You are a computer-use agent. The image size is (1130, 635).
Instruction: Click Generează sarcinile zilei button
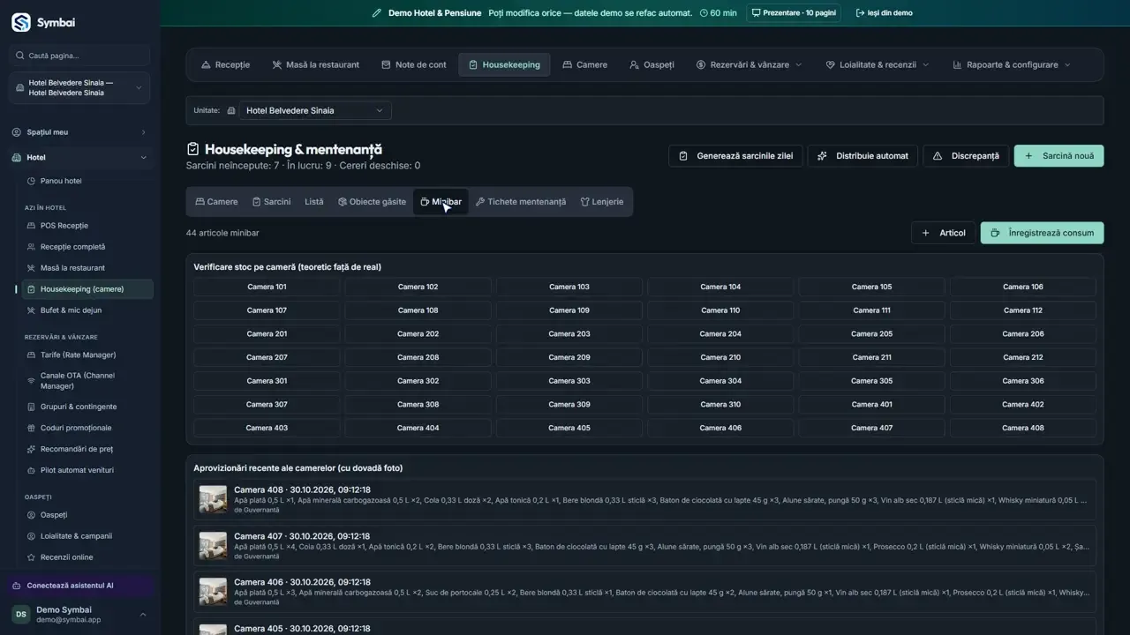tap(736, 156)
